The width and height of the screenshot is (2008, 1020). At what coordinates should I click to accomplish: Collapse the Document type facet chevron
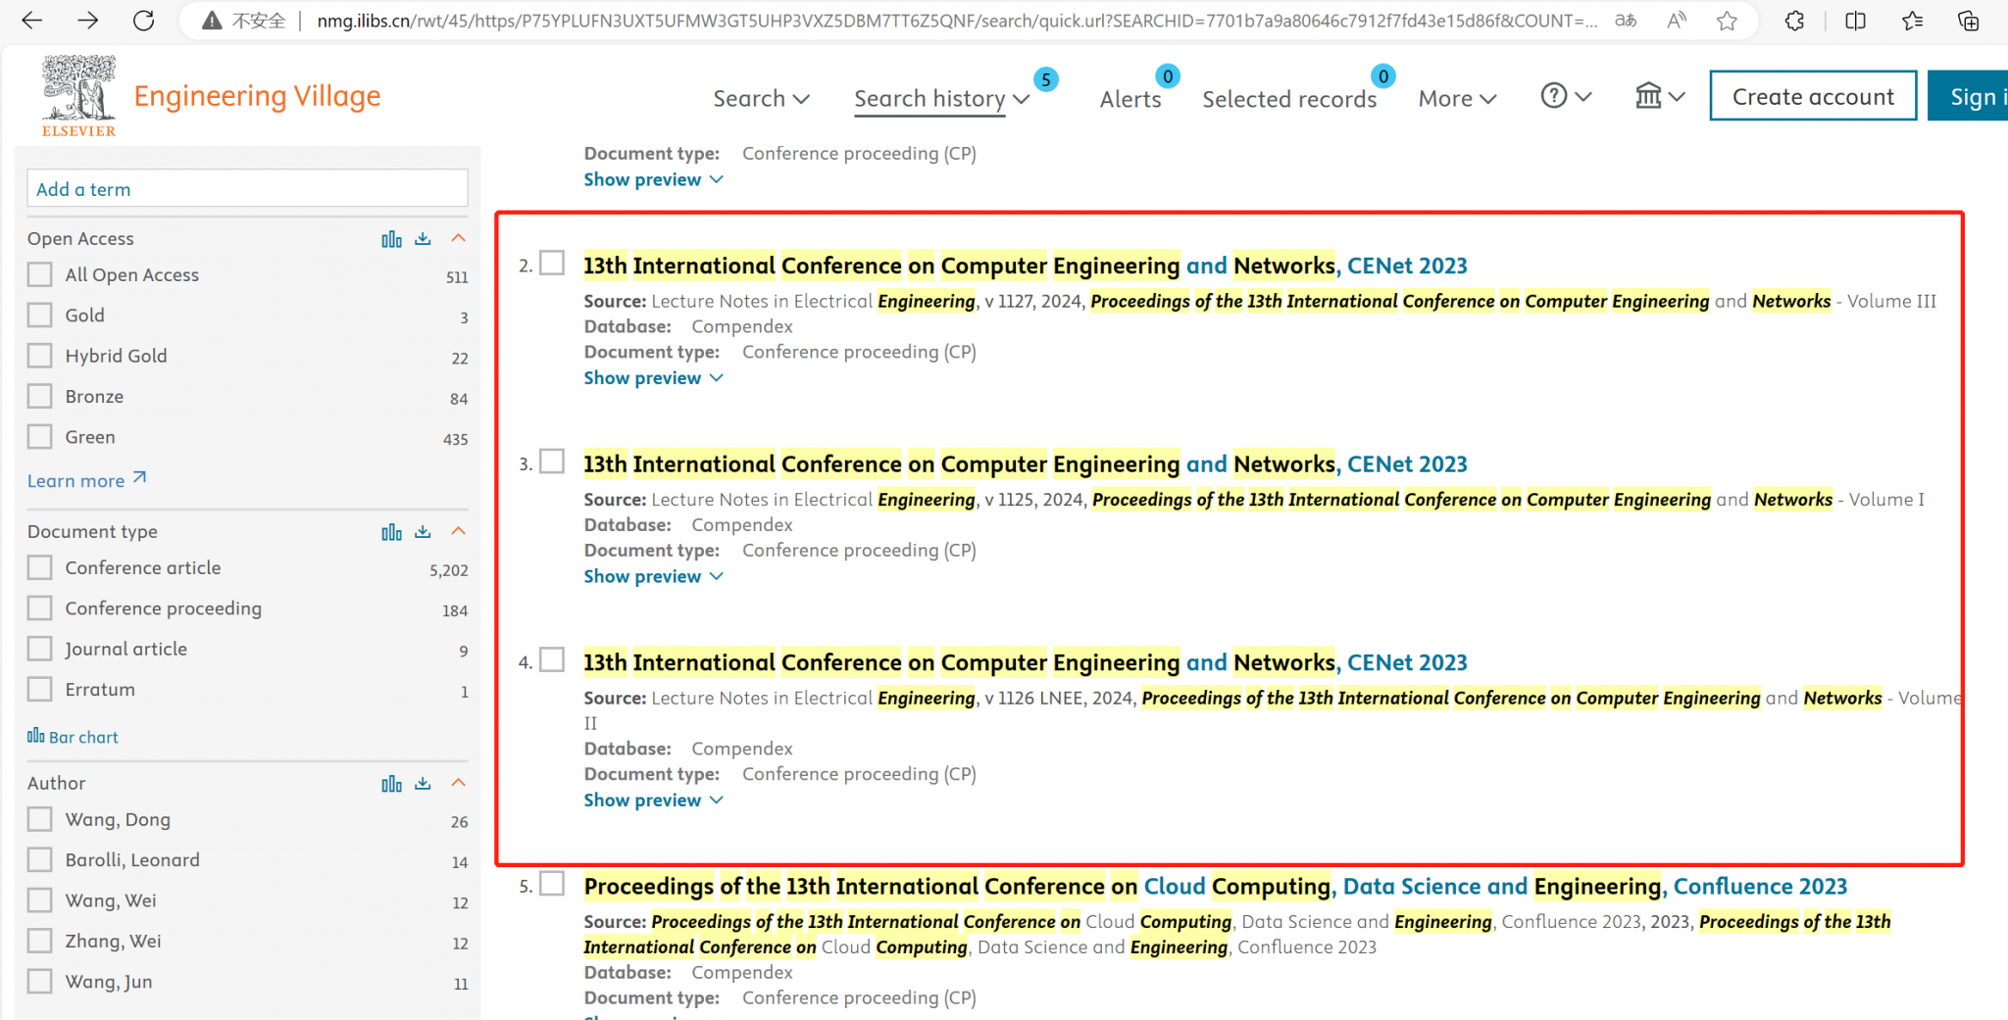458,531
